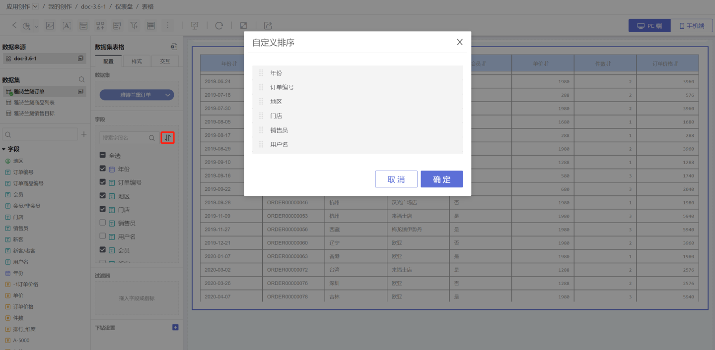
Task: Close the 自定义排序 dialog with X
Action: pyautogui.click(x=460, y=42)
